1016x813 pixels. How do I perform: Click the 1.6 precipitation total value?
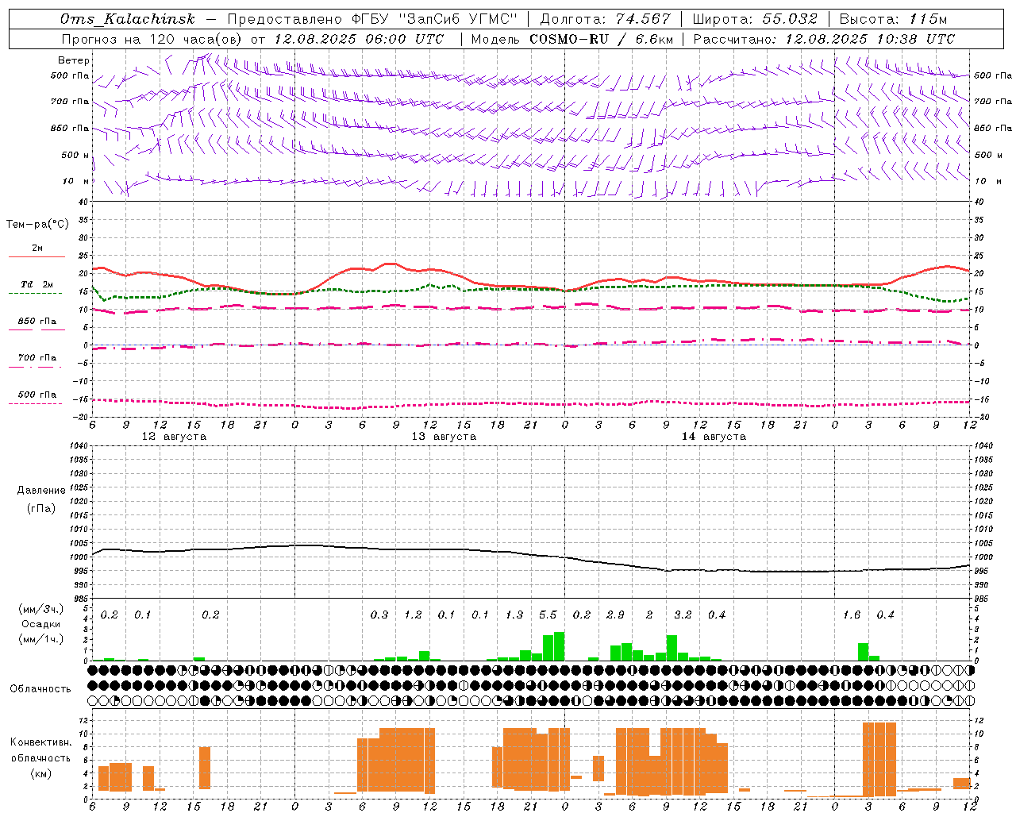point(852,615)
